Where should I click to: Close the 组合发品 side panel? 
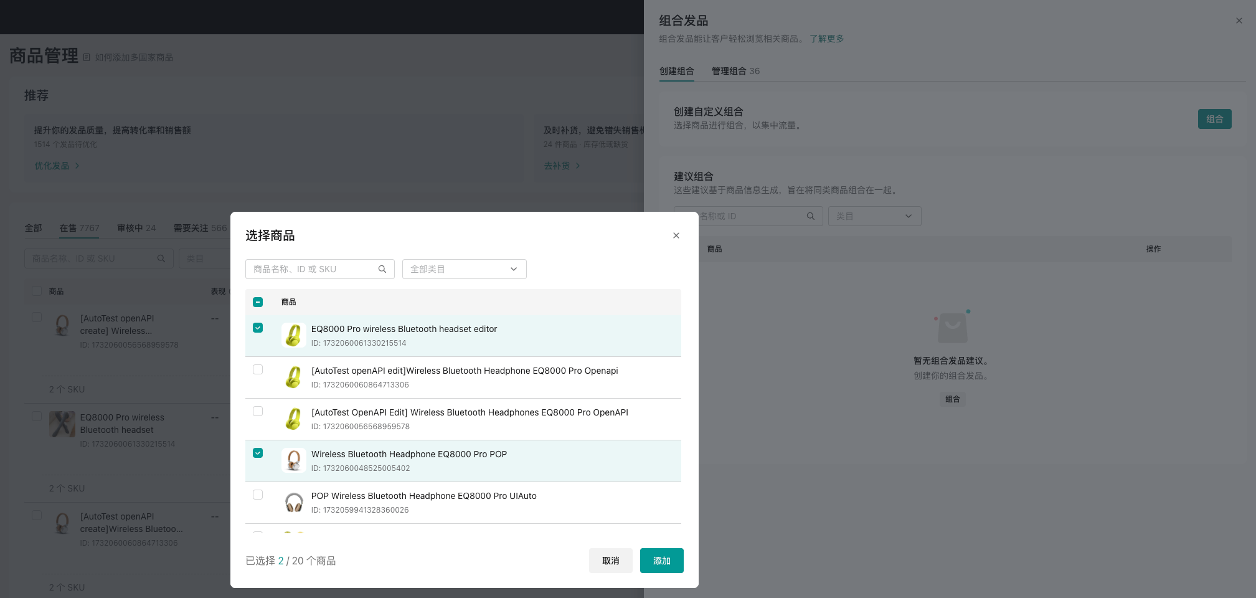point(1239,21)
